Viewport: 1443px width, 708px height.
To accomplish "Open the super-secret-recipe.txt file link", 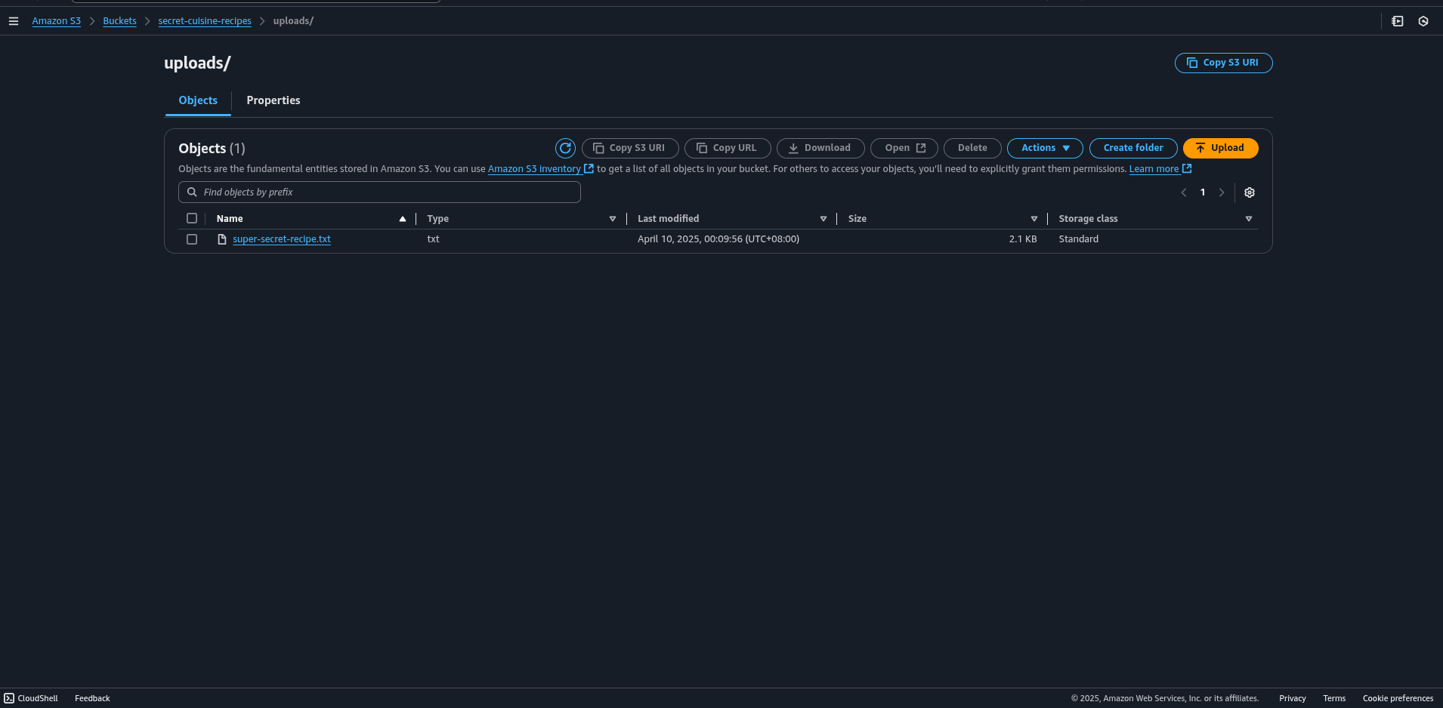I will pyautogui.click(x=282, y=239).
